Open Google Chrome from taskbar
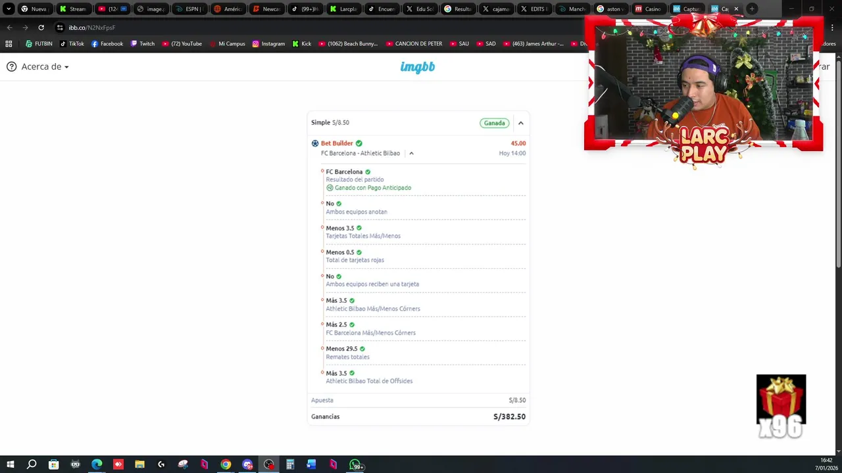The height and width of the screenshot is (473, 842). [x=226, y=464]
